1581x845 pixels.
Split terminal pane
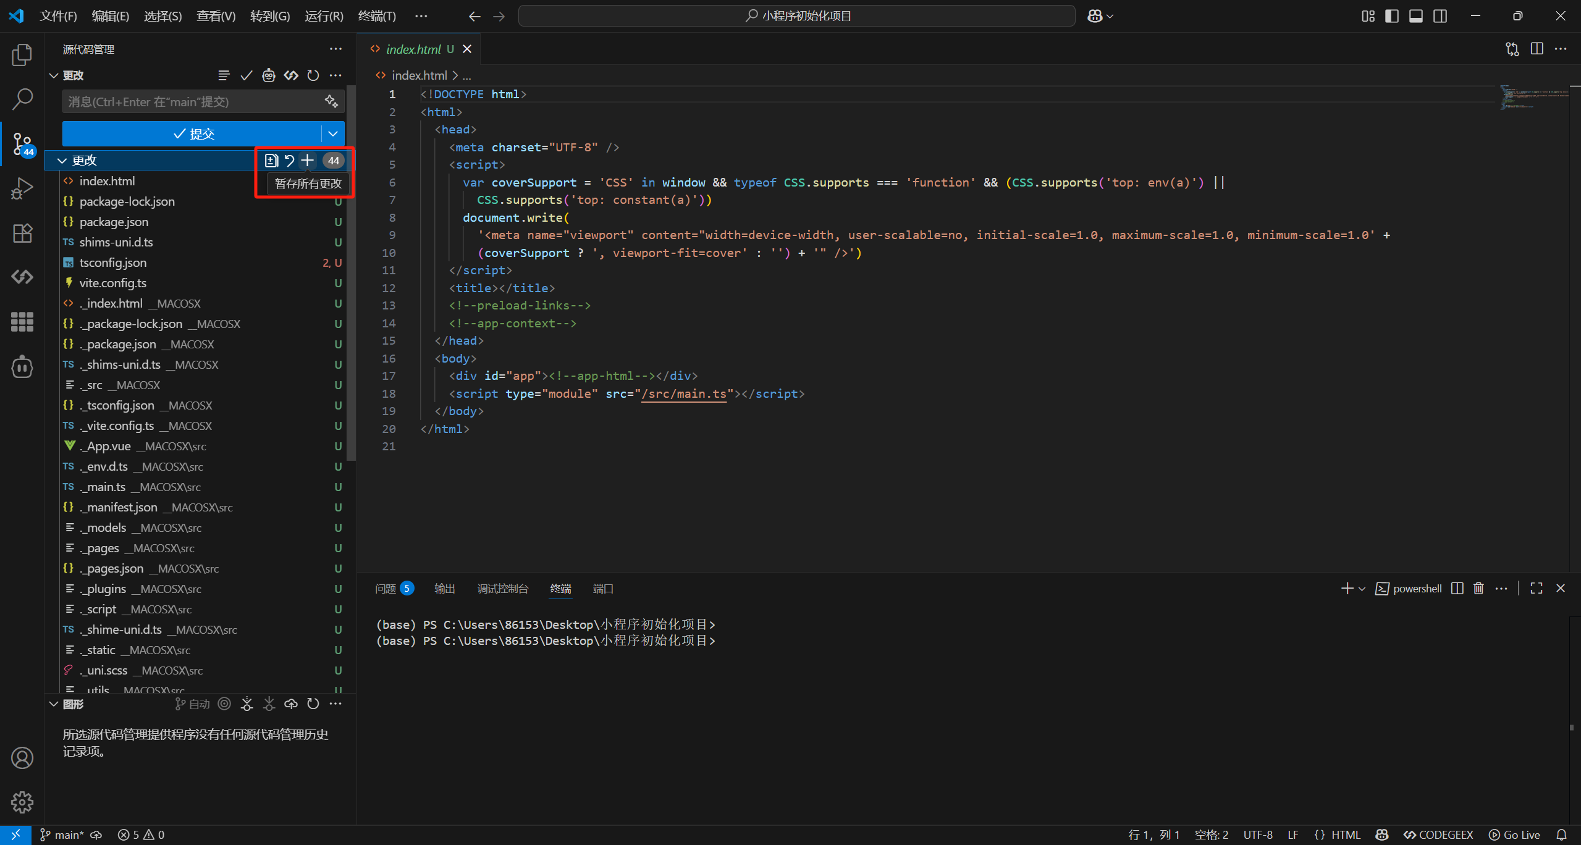tap(1457, 588)
